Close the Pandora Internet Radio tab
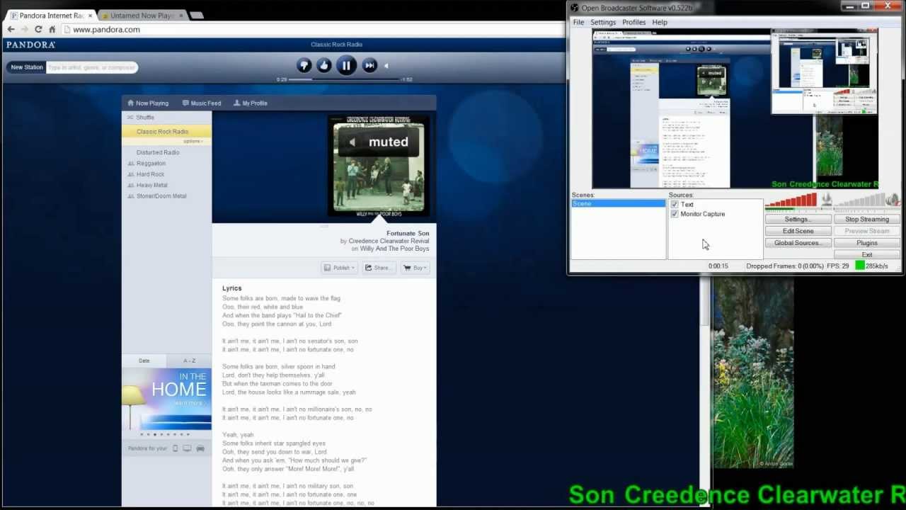906x510 pixels. pyautogui.click(x=90, y=16)
